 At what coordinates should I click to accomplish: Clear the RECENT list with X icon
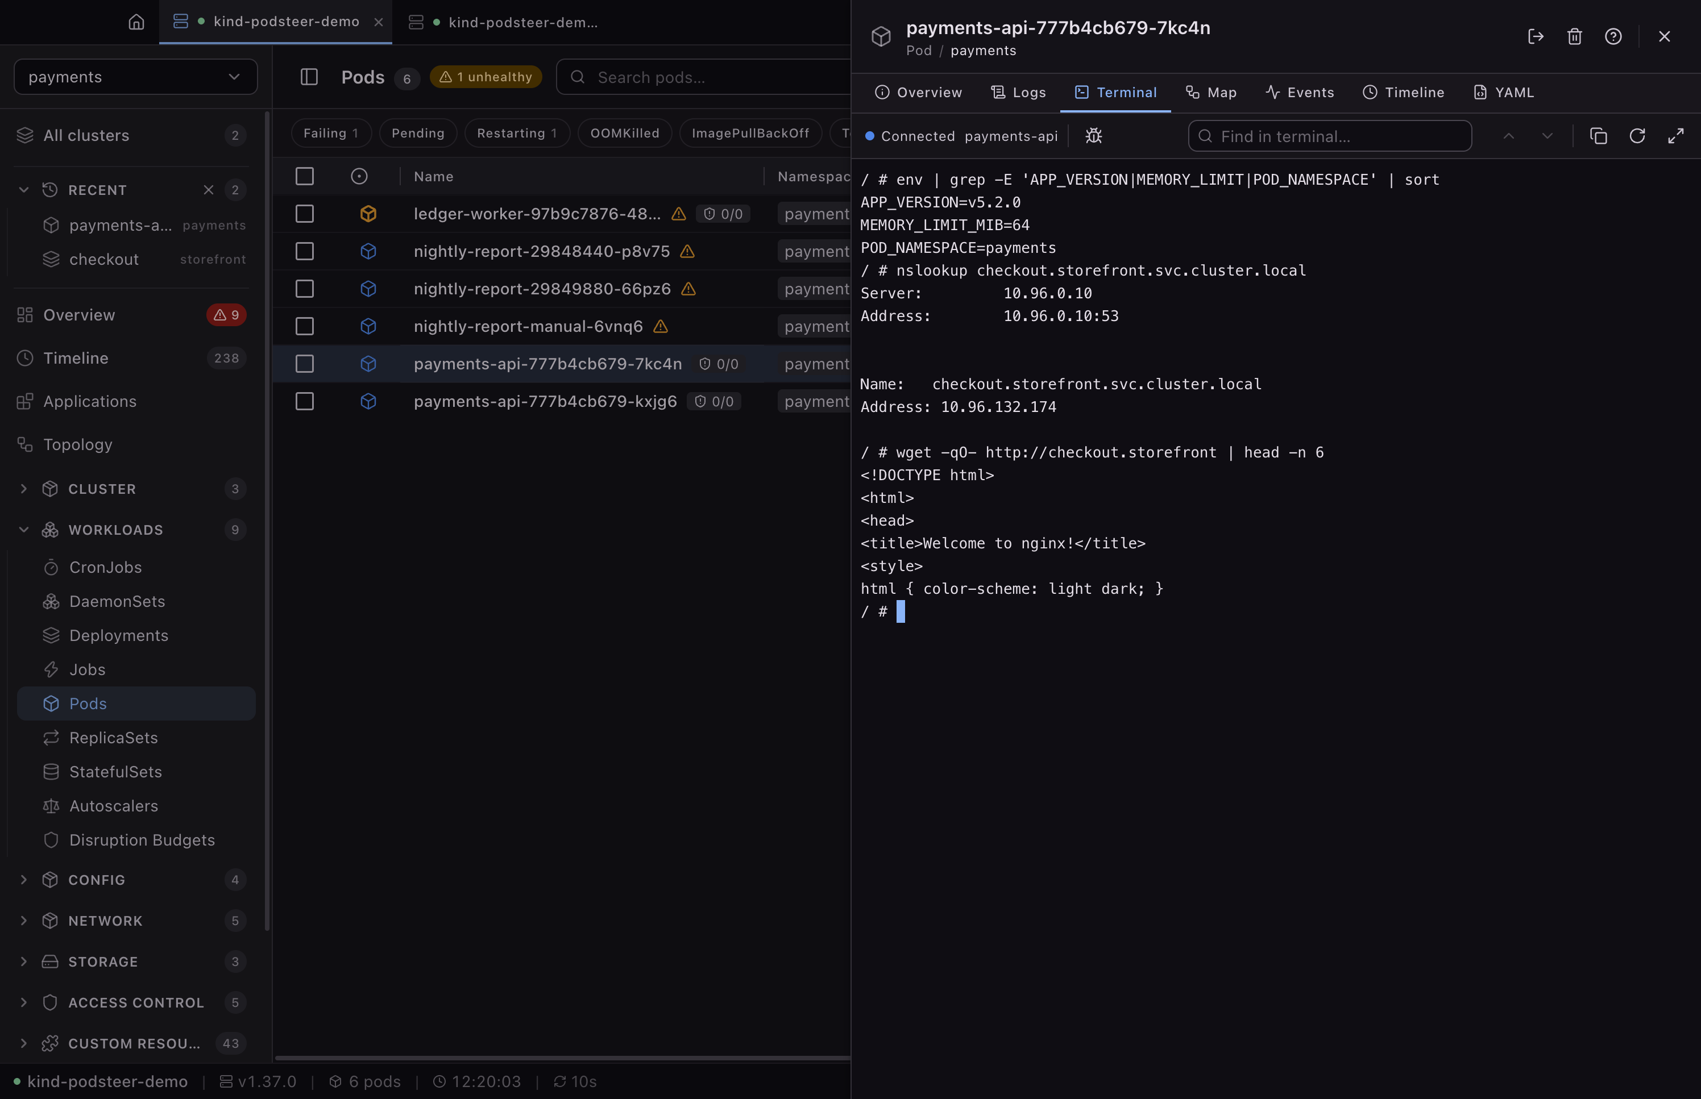click(x=209, y=190)
